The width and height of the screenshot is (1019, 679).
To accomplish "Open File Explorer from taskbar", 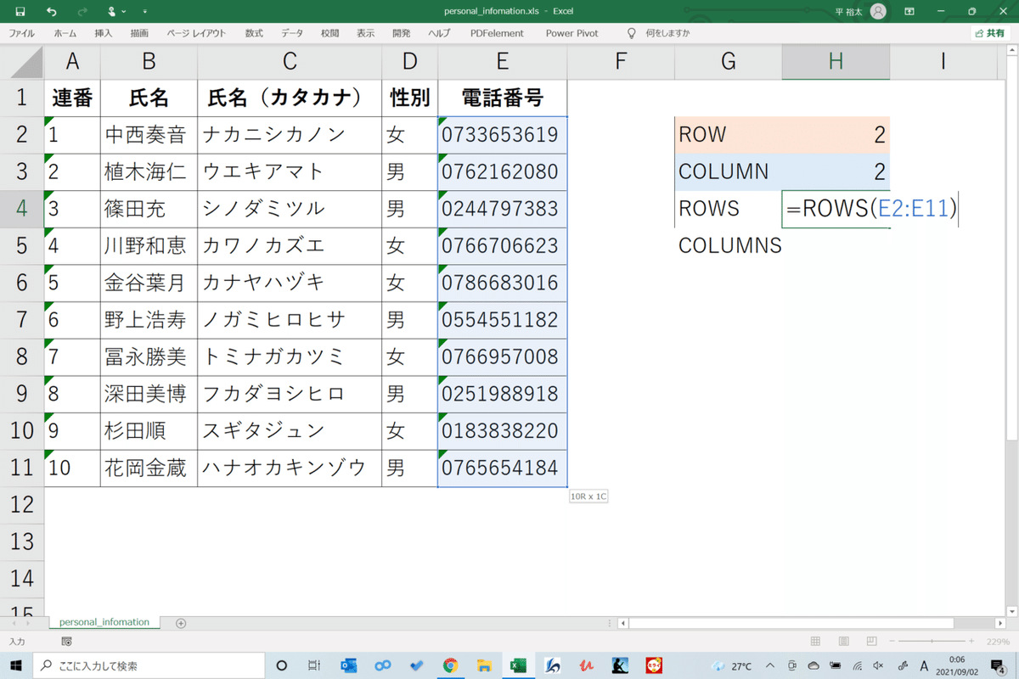I will point(484,665).
